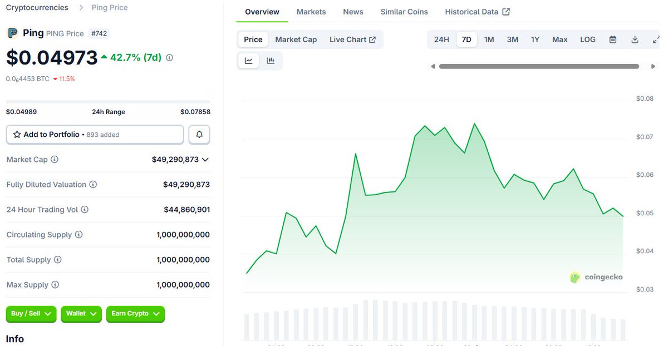Download chart data icon
The height and width of the screenshot is (346, 668).
(635, 39)
